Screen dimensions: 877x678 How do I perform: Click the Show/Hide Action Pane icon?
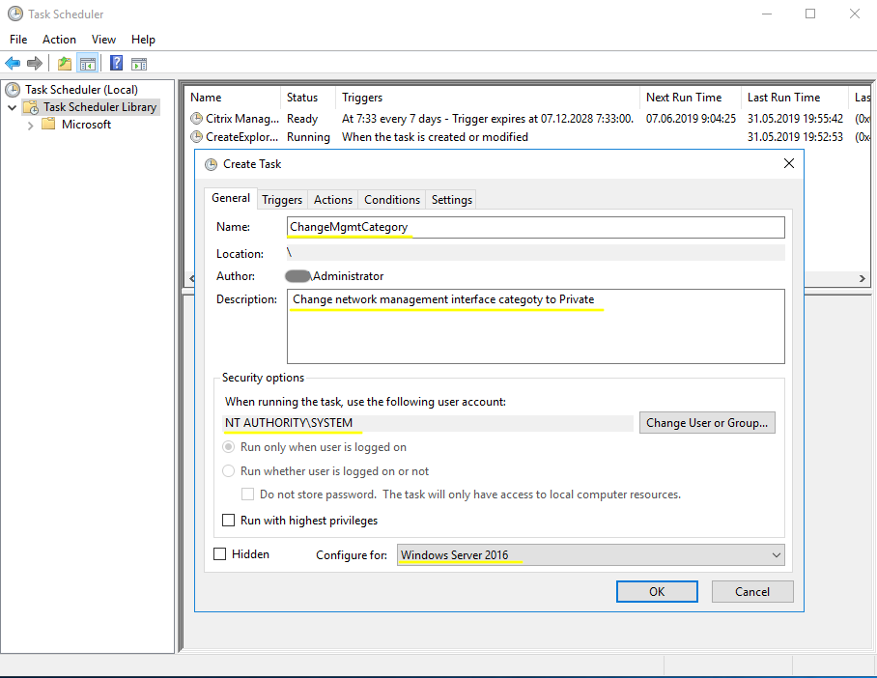tap(138, 63)
